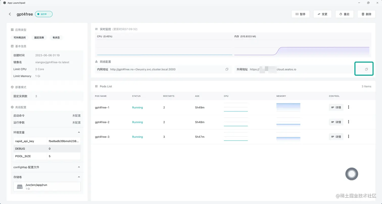Click the gpt4free-1 memory mini chart

[288, 107]
